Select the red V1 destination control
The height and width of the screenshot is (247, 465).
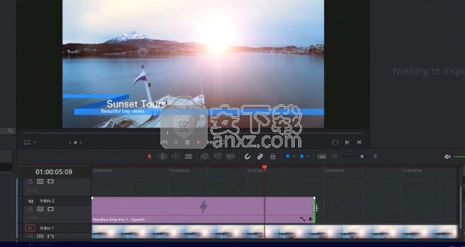[x=30, y=228]
